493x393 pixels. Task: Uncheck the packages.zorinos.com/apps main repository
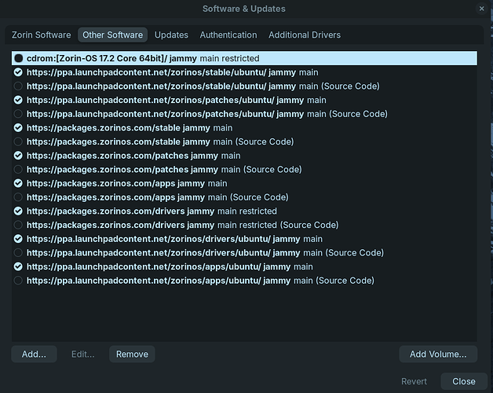click(18, 183)
